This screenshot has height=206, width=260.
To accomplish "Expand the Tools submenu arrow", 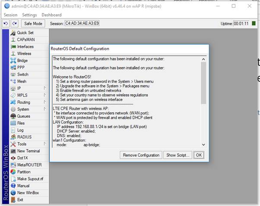I will coord(45,144).
